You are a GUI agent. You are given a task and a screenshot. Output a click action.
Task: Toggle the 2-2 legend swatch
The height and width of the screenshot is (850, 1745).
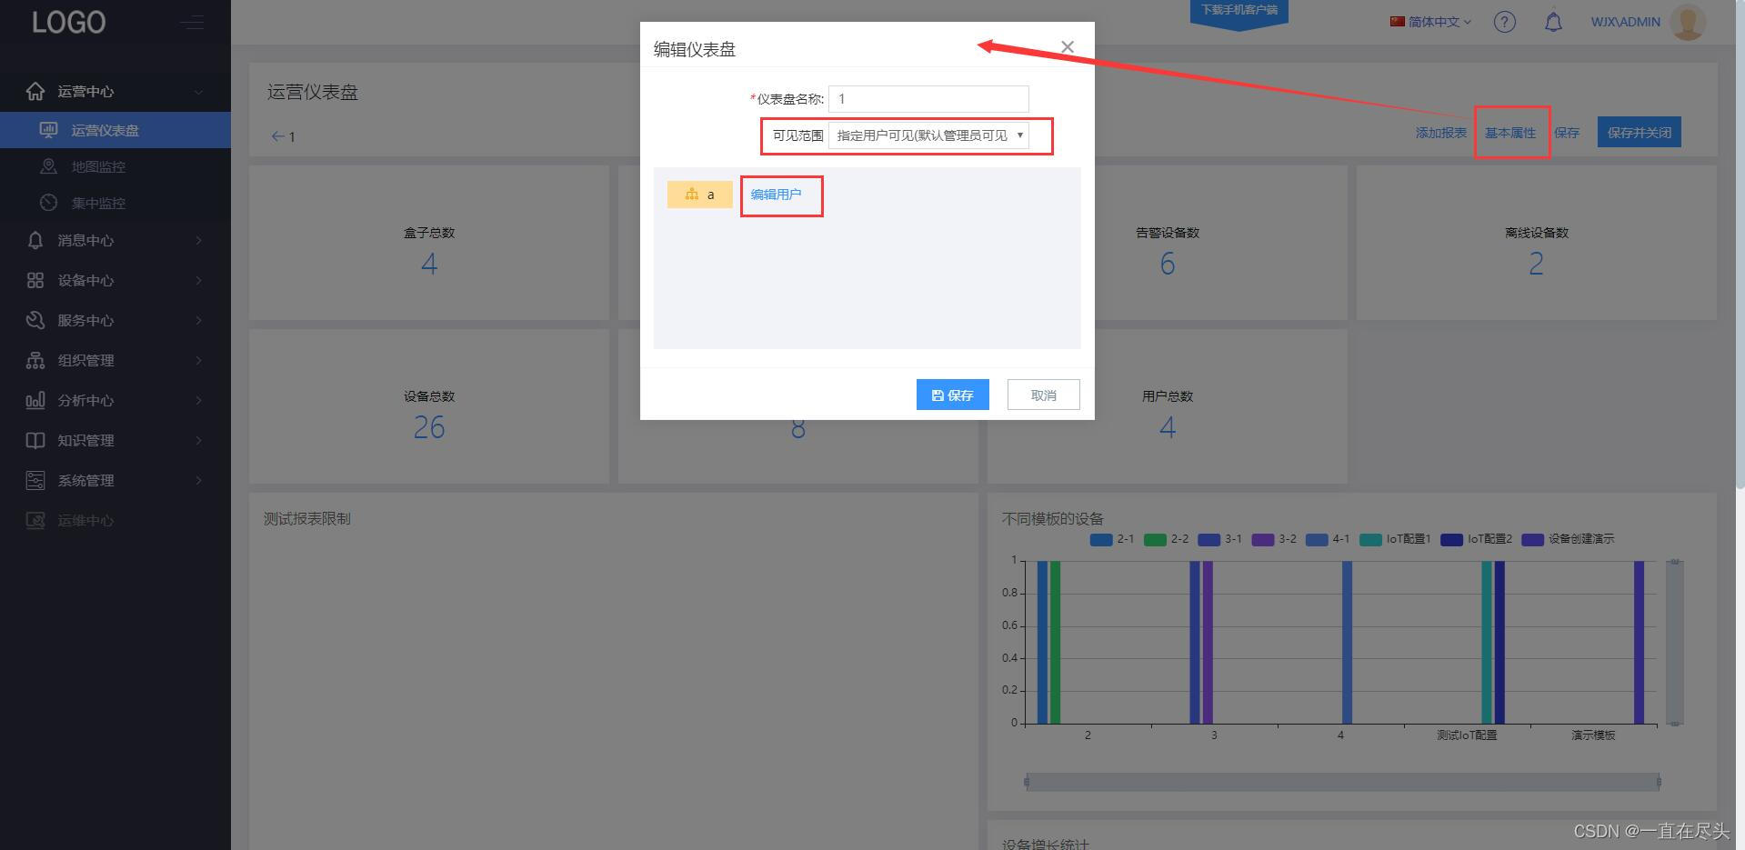pos(1154,539)
